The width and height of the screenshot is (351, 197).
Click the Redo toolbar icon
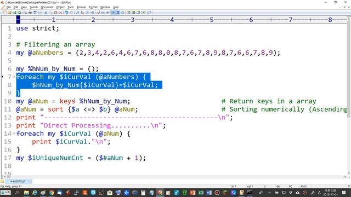[71, 13]
